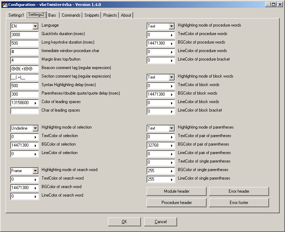
Task: Confirm settings with the OK button
Action: (124, 222)
